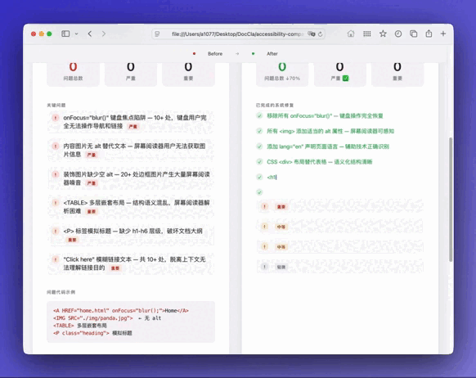Open the page settings icon in address bar

pos(157,34)
